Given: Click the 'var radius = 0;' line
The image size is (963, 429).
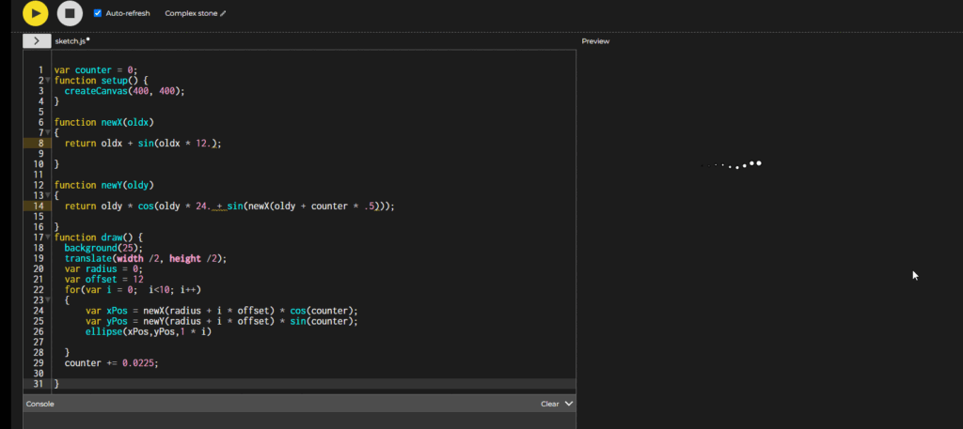Looking at the screenshot, I should [103, 268].
